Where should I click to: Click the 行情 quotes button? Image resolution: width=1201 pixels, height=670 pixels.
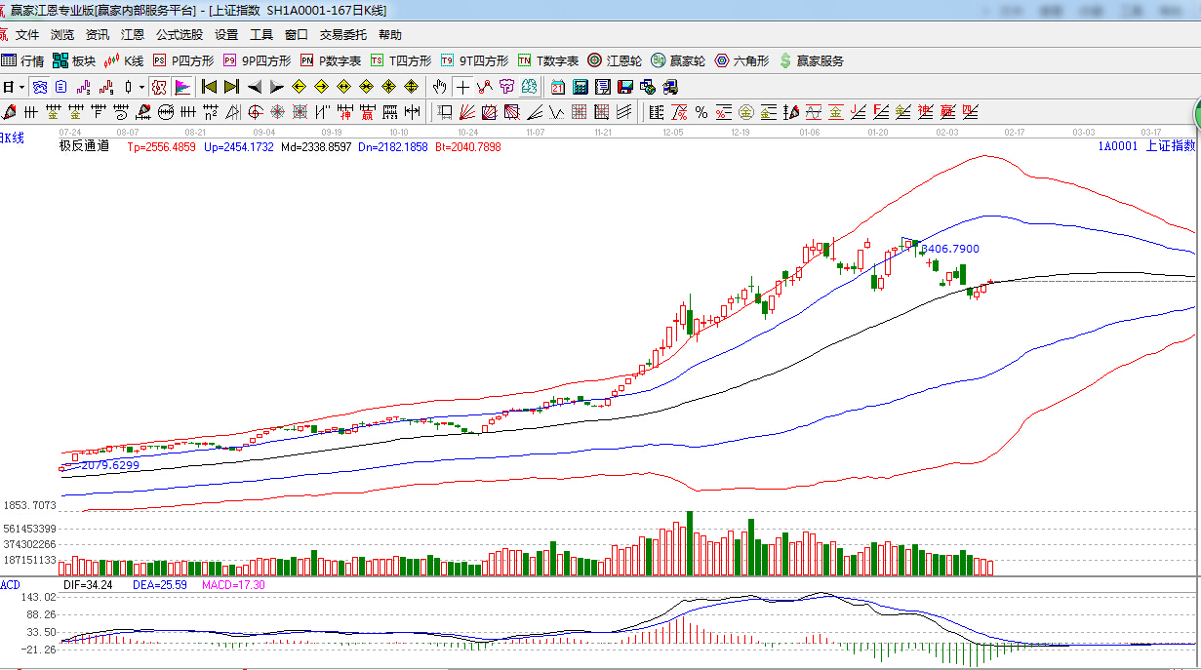pyautogui.click(x=23, y=60)
